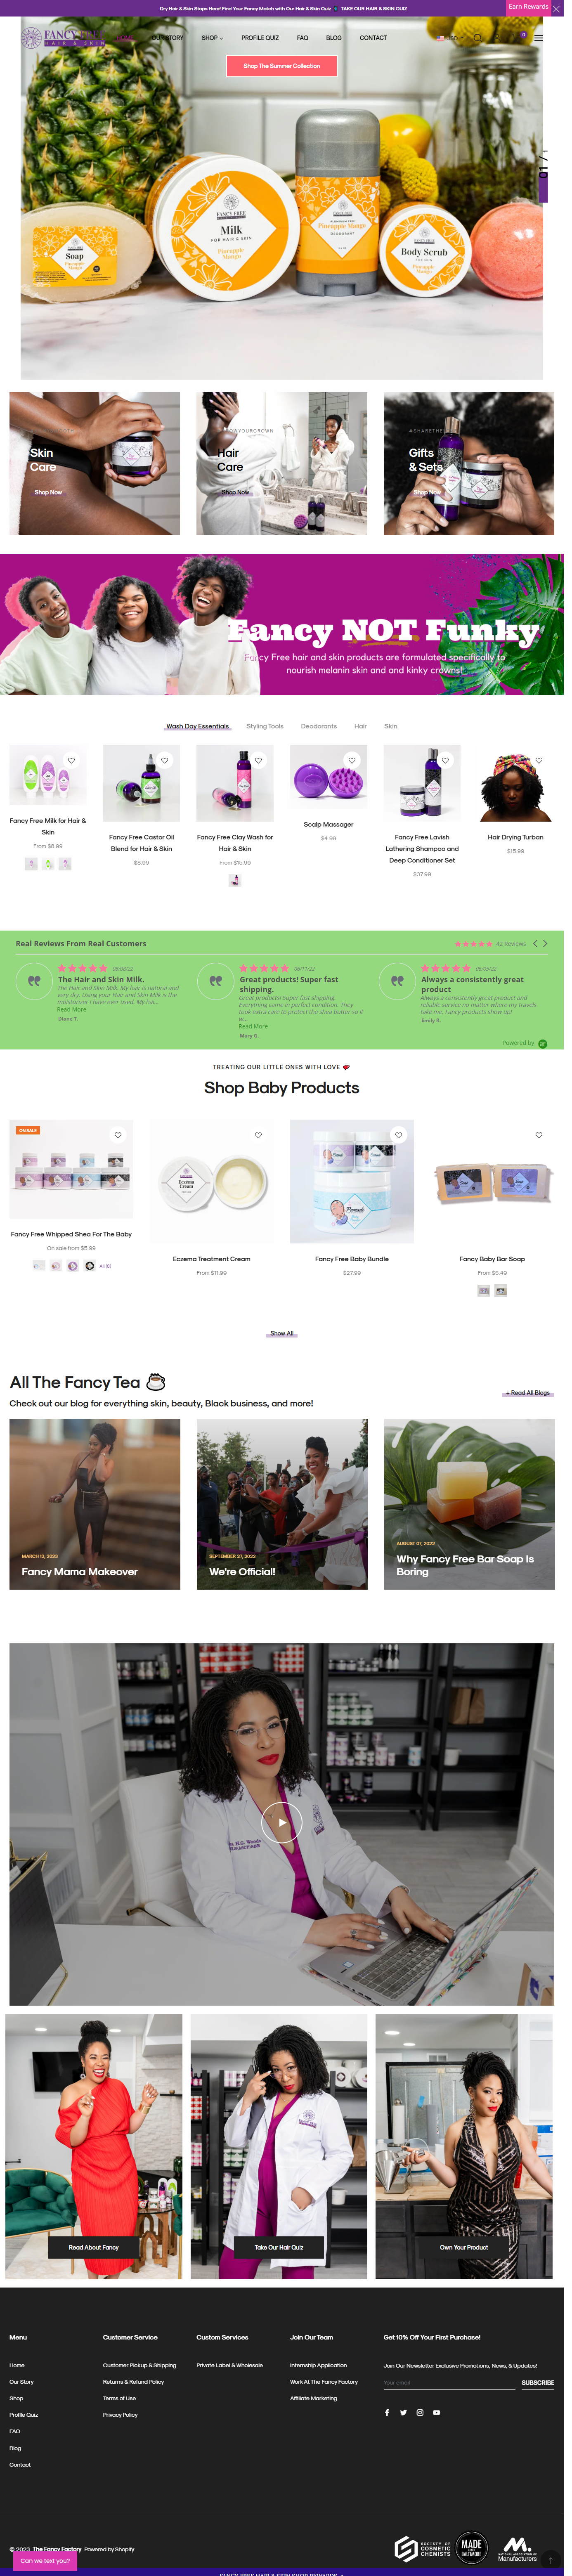Click Show All baby products link
This screenshot has height=2576, width=572.
click(x=282, y=1333)
